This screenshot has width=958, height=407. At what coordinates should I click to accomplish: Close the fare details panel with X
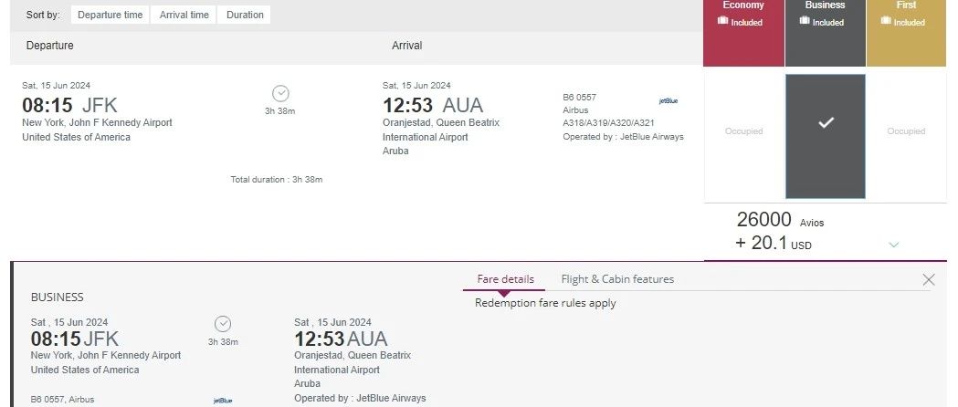click(x=929, y=280)
